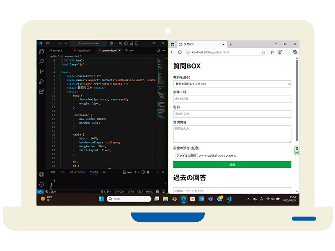The image size is (335, 251).
Task: Expand the new terminal launch profile dropdown
Action: pos(139,172)
